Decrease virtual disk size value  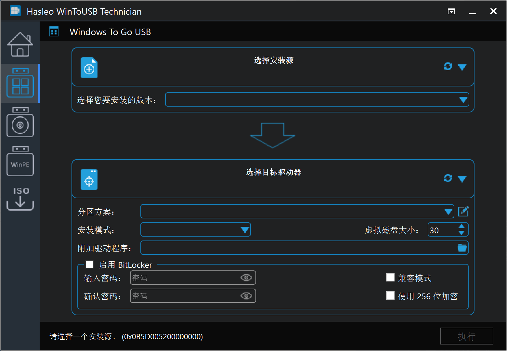(461, 233)
